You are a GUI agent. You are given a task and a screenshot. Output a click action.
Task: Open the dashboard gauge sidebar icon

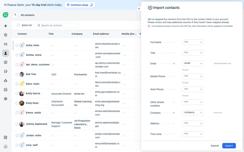tap(6, 35)
